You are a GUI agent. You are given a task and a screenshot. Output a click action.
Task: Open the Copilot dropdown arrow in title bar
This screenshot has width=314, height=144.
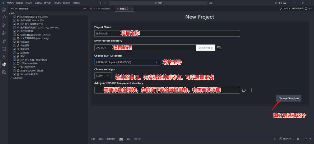click(214, 3)
